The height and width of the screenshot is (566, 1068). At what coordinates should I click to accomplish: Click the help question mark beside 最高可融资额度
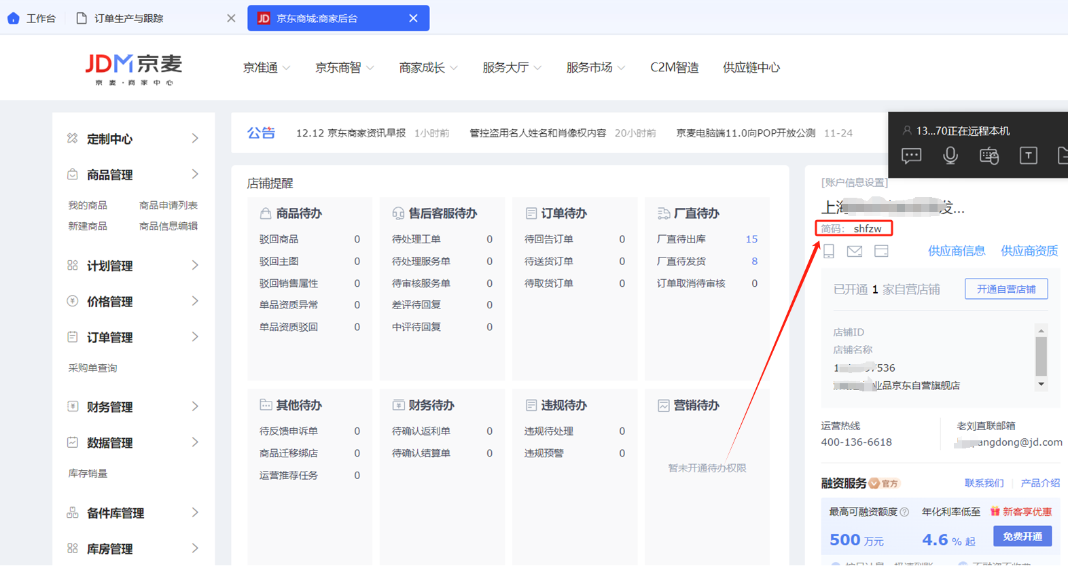point(904,512)
